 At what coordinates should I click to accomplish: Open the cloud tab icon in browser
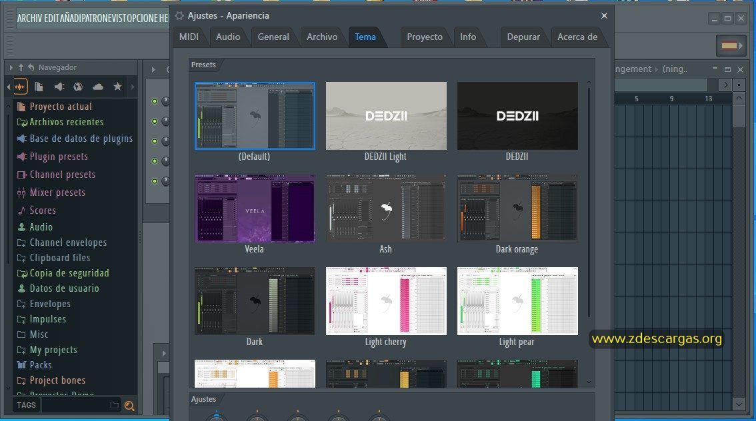98,87
